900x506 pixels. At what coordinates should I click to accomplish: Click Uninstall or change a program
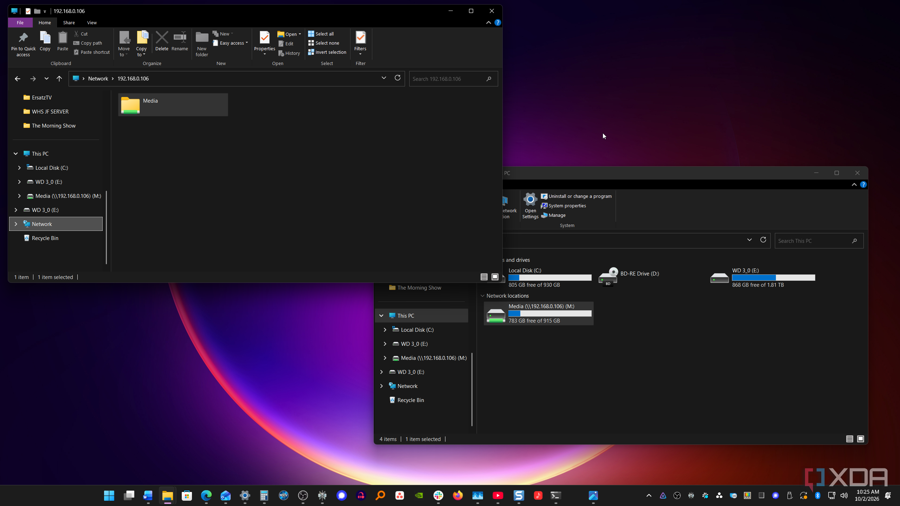[577, 196]
